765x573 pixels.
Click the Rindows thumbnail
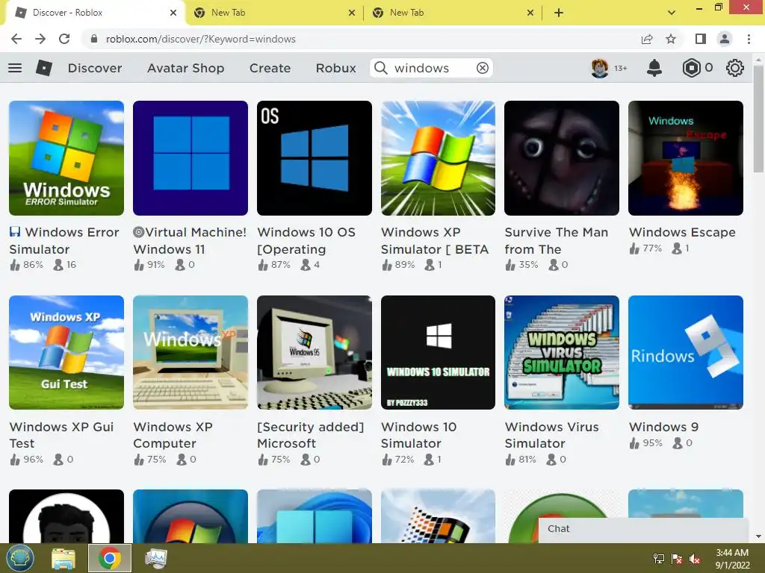[x=686, y=352]
